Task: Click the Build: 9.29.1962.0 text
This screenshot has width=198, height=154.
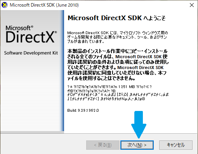Action: tap(83, 111)
